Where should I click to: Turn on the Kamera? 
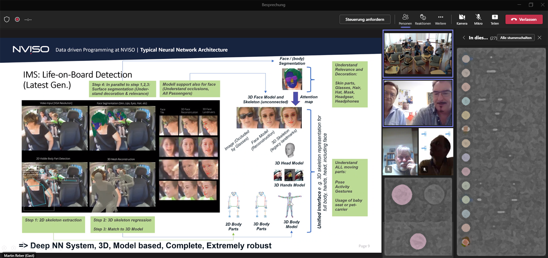(462, 19)
